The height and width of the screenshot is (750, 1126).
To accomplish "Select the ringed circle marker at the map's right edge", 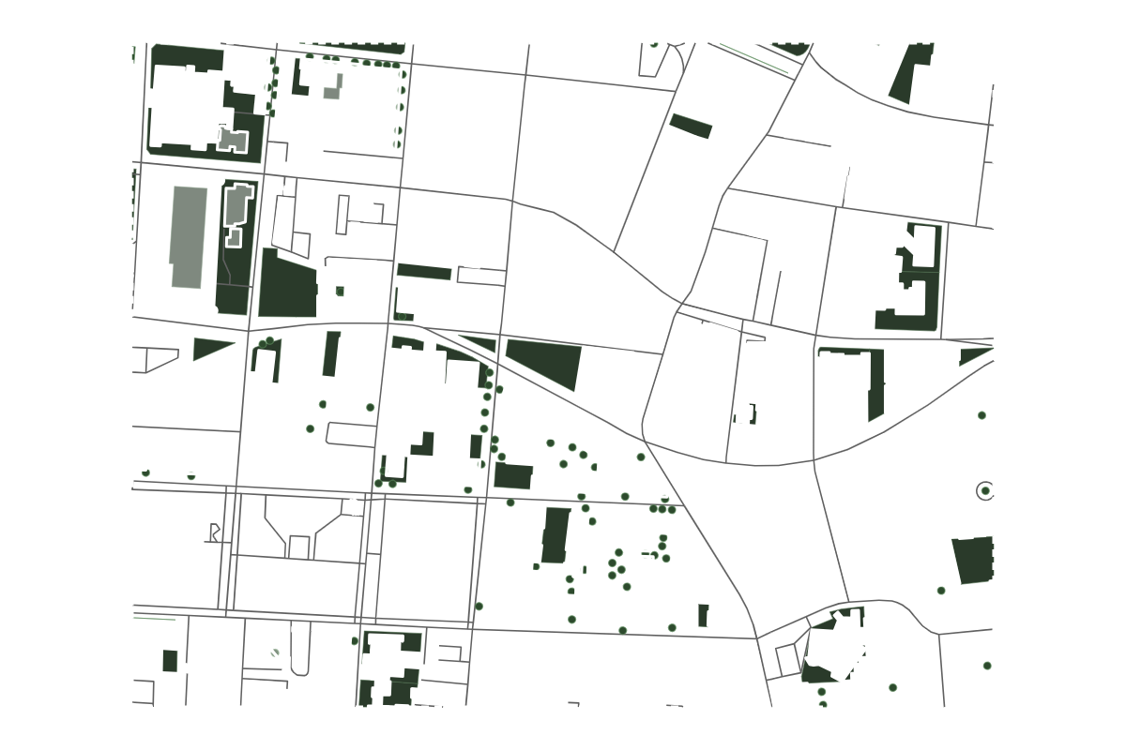I will [985, 490].
